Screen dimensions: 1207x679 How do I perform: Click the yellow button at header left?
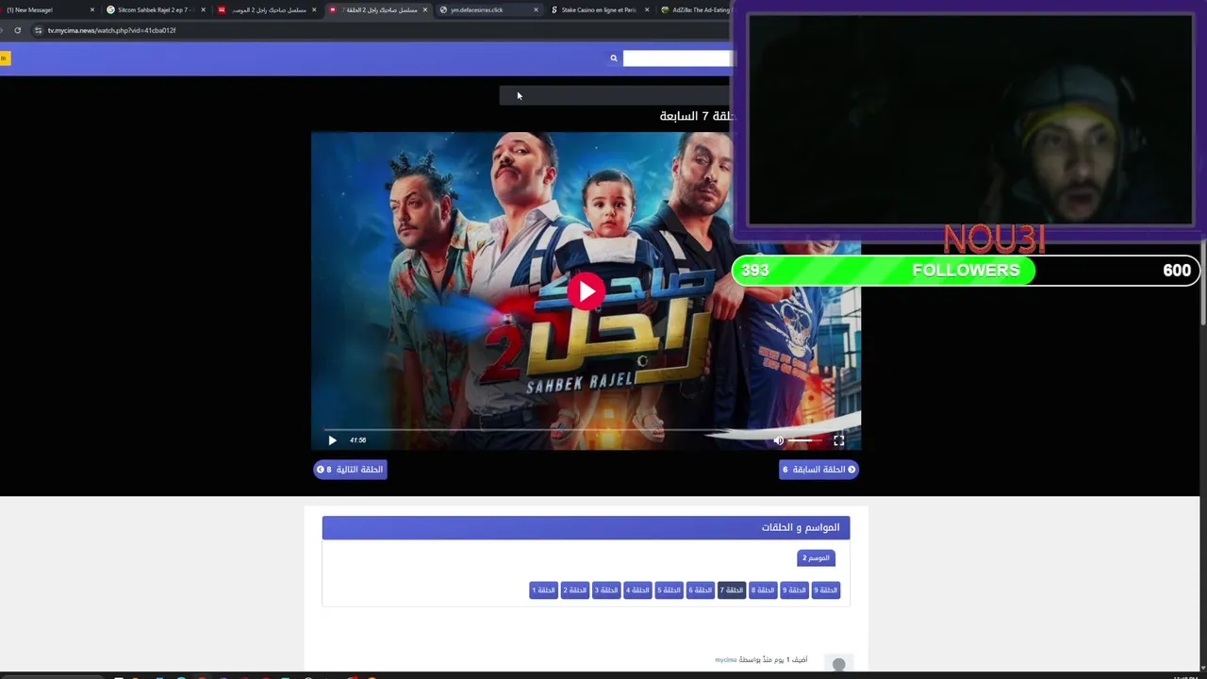click(4, 58)
